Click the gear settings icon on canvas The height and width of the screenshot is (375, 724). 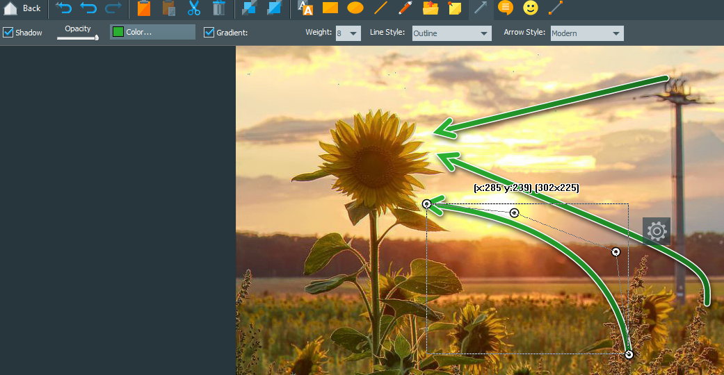(657, 231)
